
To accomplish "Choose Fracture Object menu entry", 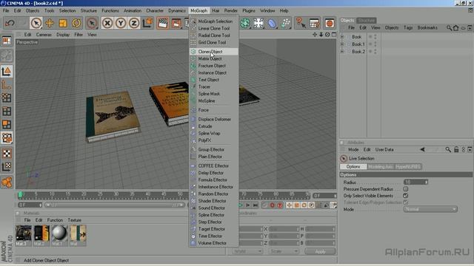I will point(214,66).
